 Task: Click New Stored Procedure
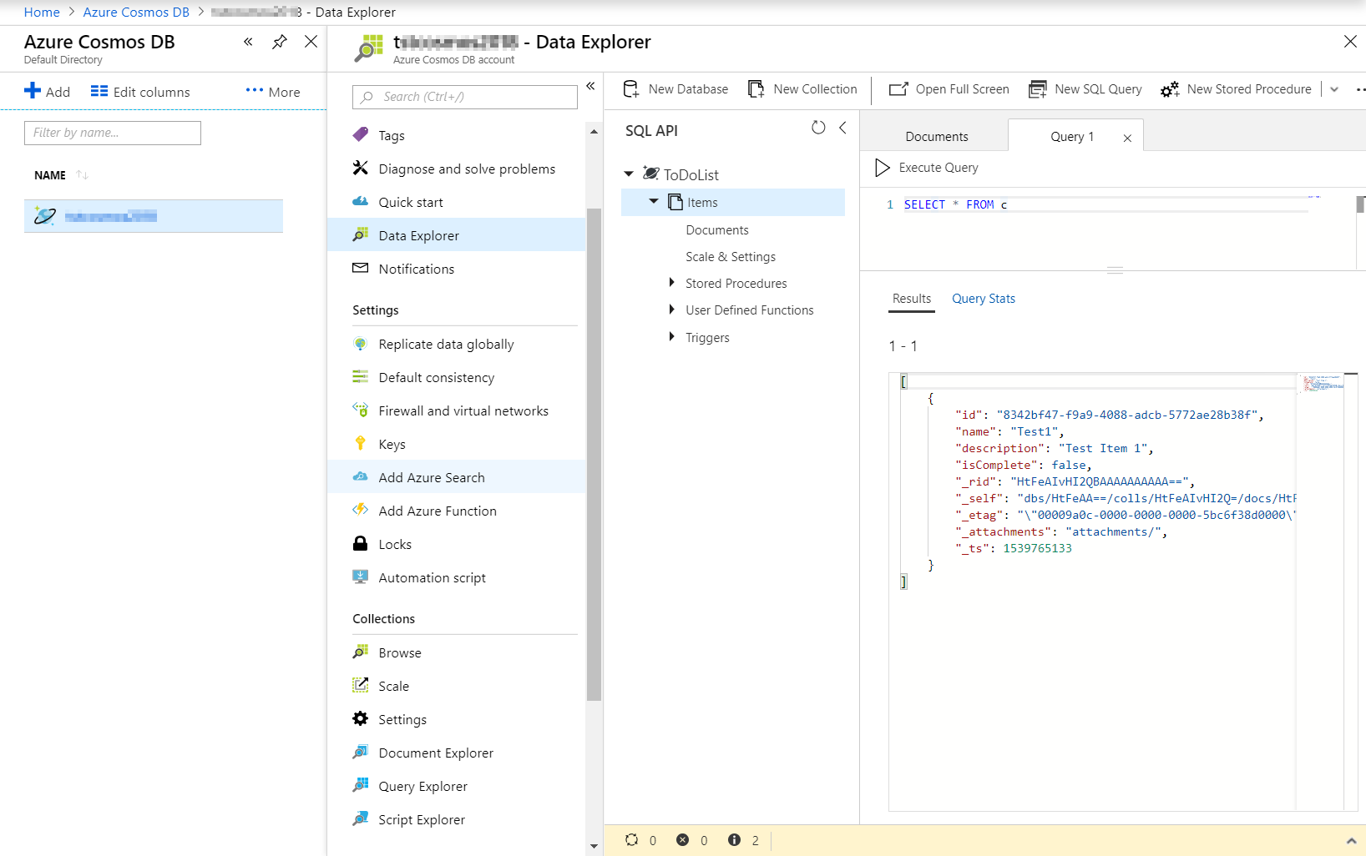tap(1237, 89)
